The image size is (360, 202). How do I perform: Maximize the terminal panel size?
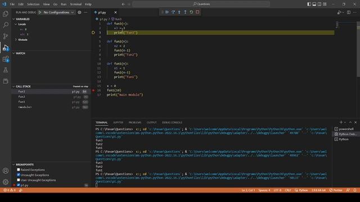[x=350, y=122]
